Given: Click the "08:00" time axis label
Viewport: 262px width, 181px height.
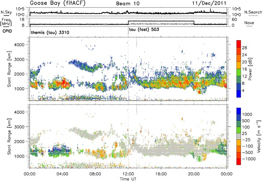Looking at the screenshot, I should point(95,174).
